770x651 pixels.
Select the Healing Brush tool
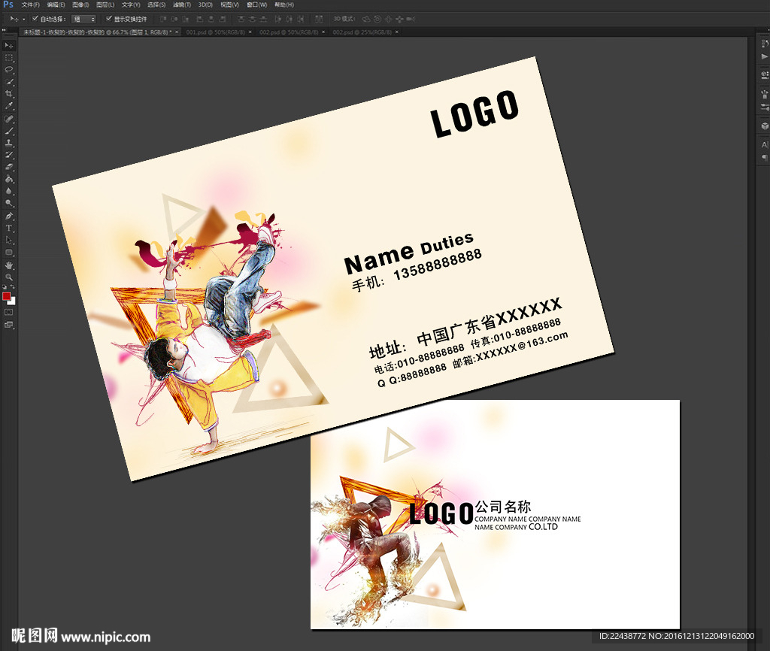[9, 120]
